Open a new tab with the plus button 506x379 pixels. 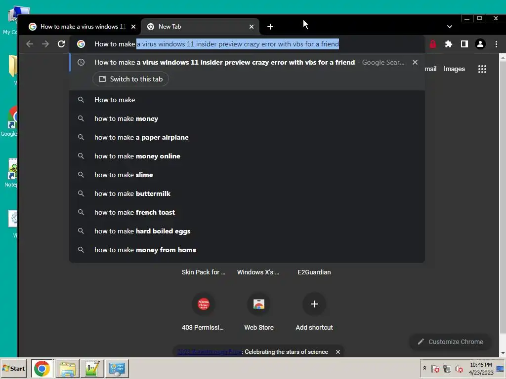[x=270, y=27]
